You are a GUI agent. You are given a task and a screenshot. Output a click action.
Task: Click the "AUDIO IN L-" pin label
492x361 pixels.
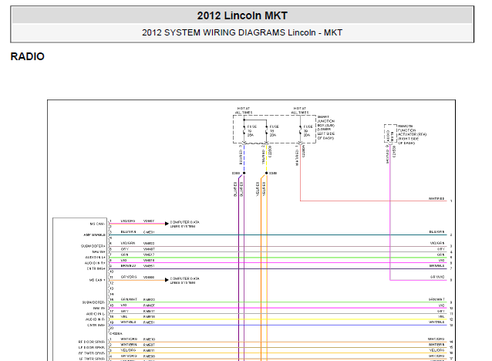[x=96, y=314]
